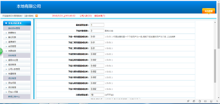Open the zoom magnifier icon in status bar
The image size is (220, 104).
(x=217, y=101)
